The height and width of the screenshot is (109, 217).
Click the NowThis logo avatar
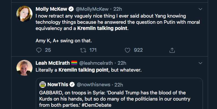pyautogui.click(x=42, y=85)
